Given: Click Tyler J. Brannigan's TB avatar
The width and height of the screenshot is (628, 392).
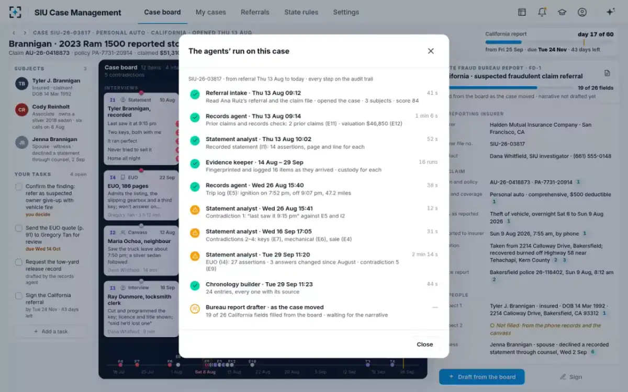Looking at the screenshot, I should 21,84.
